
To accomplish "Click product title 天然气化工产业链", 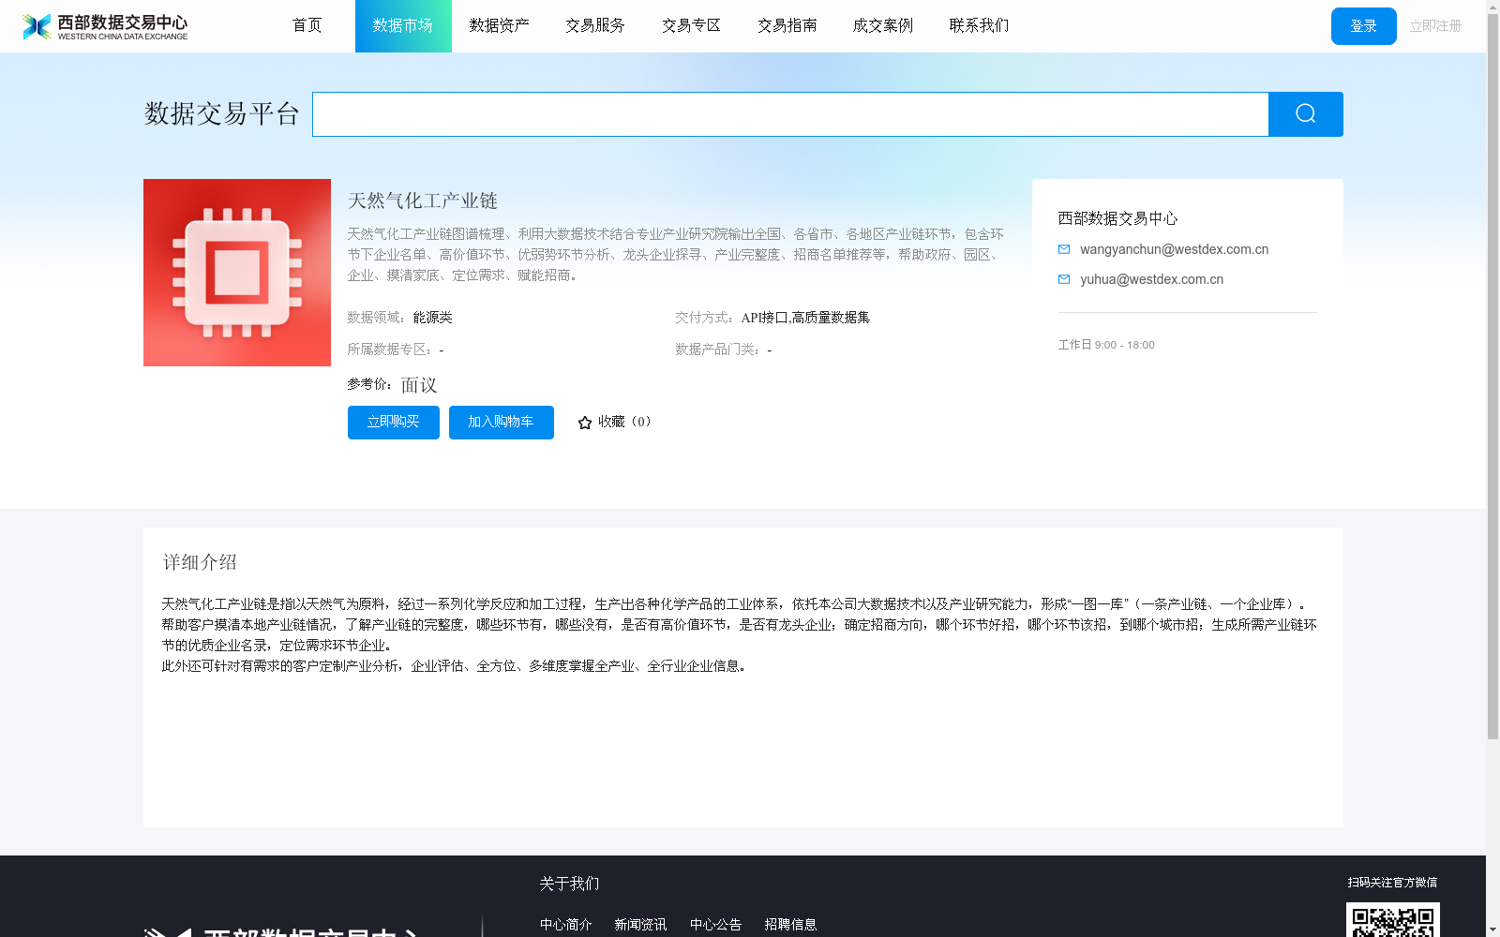I will pos(423,201).
